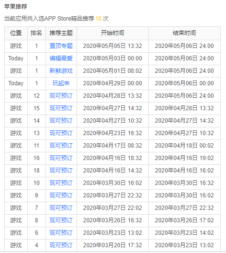Screen dimensions: 226x253
Task: Click 现可预订 link in rank 18 row
Action: [x=61, y=171]
